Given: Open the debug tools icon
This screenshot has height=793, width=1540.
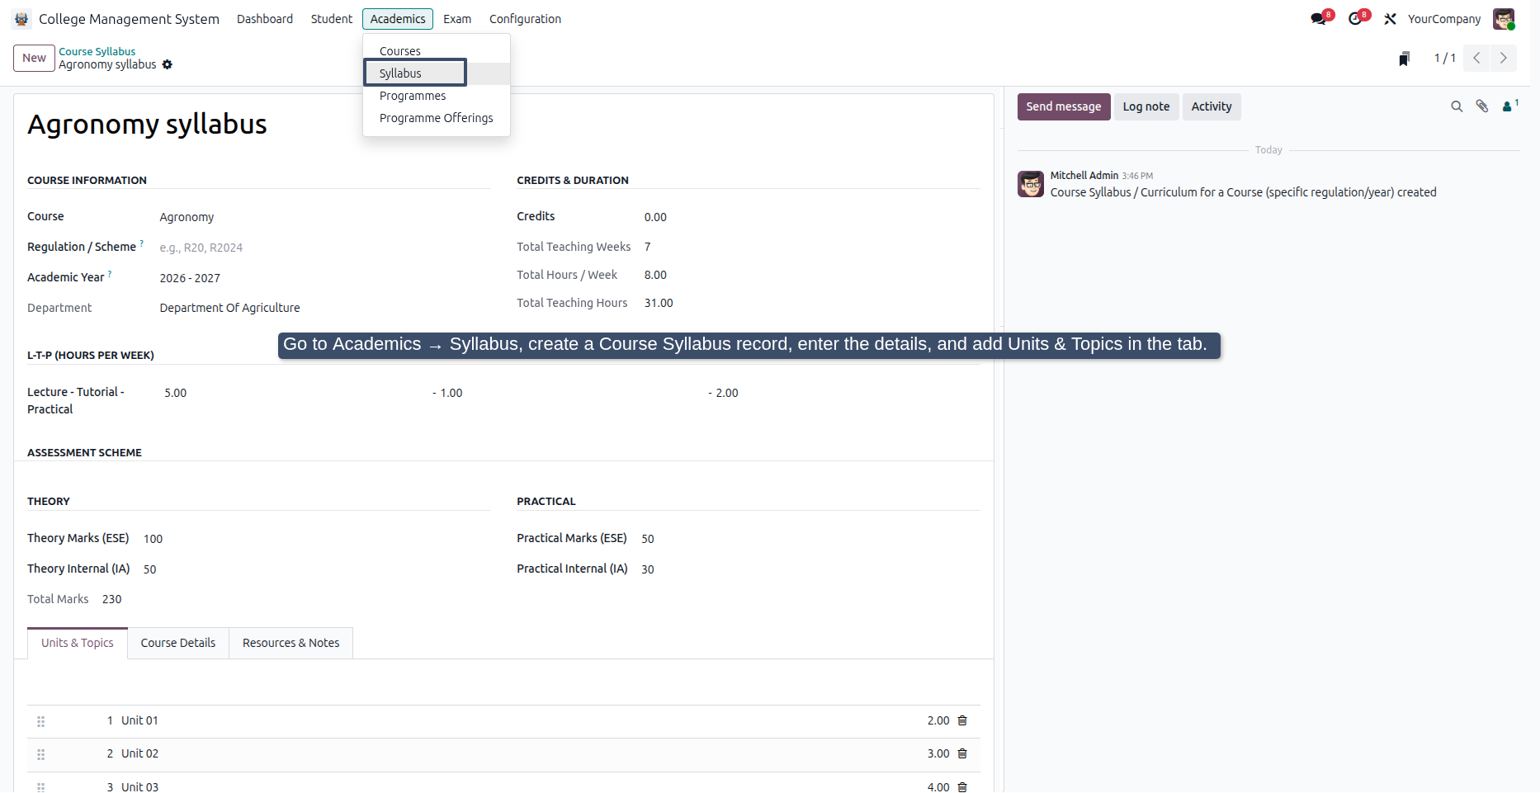Looking at the screenshot, I should pyautogui.click(x=1391, y=19).
